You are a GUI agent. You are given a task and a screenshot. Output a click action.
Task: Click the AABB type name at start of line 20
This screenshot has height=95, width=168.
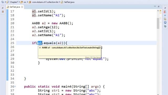click(36, 23)
